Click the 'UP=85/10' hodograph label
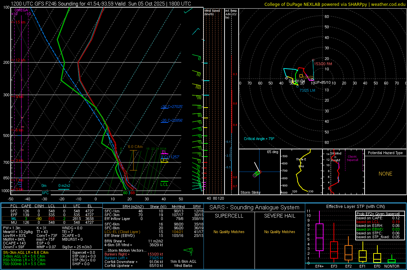This screenshot has width=407, height=270. [x=322, y=82]
